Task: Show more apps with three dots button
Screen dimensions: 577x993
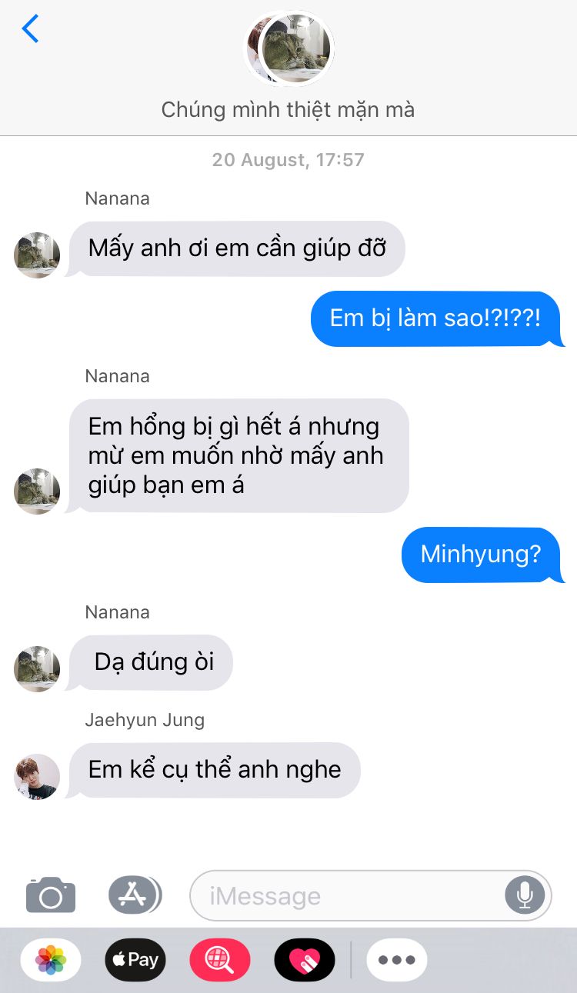Action: tap(397, 960)
